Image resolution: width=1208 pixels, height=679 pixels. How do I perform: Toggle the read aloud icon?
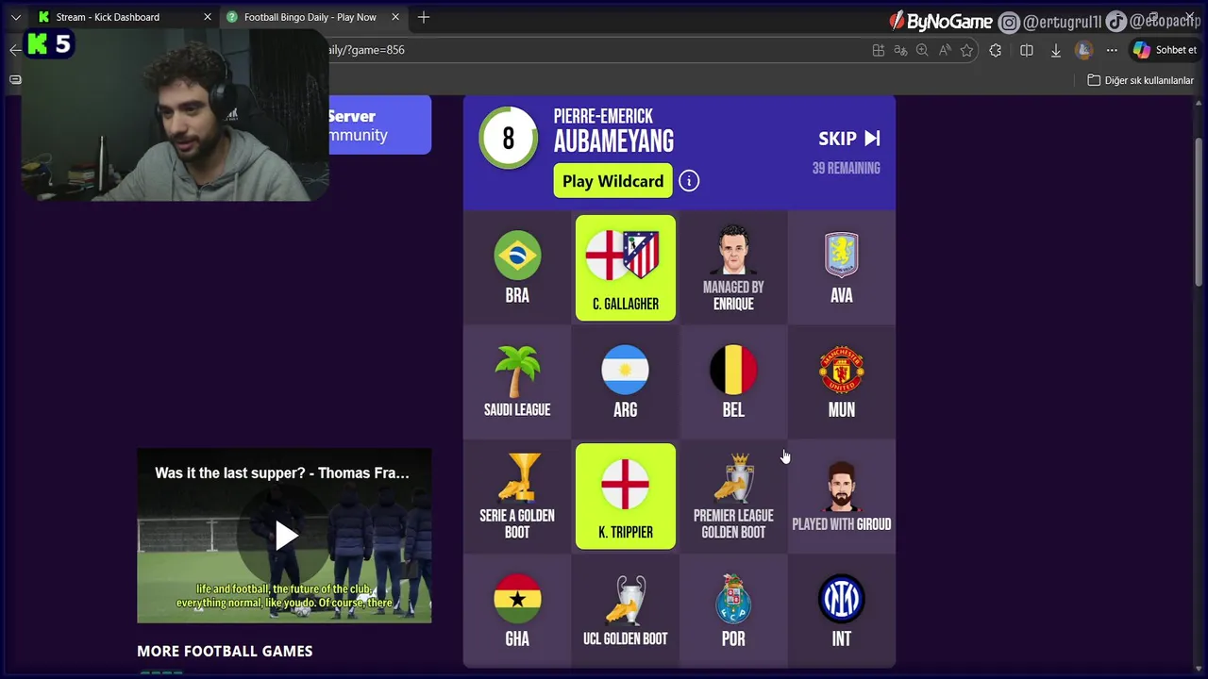point(945,50)
